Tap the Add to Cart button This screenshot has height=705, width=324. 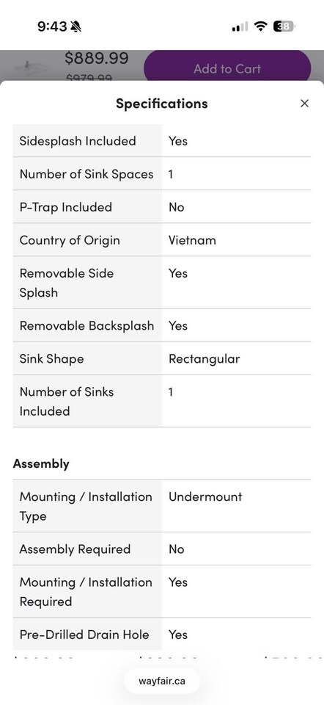pyautogui.click(x=227, y=68)
